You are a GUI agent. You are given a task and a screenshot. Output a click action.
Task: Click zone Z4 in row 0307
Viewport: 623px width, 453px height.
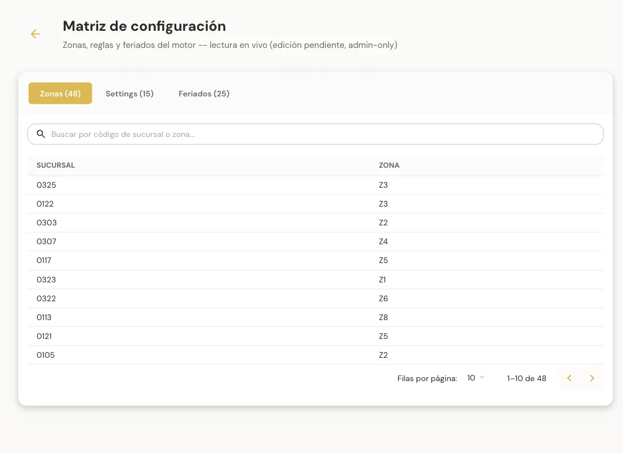[383, 241]
